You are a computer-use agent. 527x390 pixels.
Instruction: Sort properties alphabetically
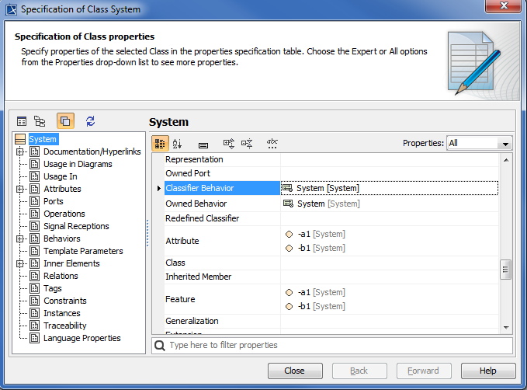click(x=177, y=144)
